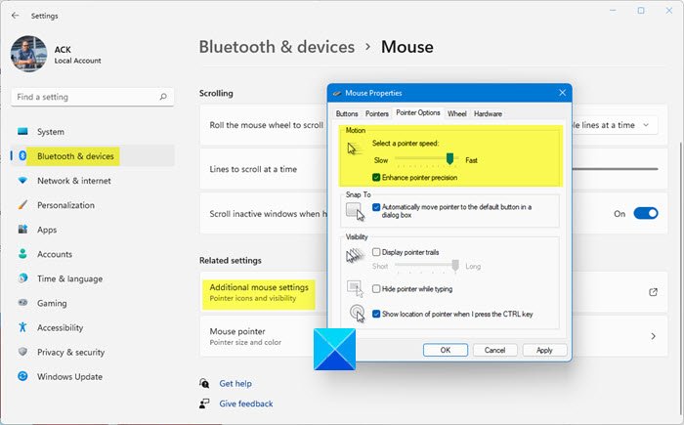The image size is (684, 425).
Task: Click the Gaming controller icon
Action: (x=22, y=303)
